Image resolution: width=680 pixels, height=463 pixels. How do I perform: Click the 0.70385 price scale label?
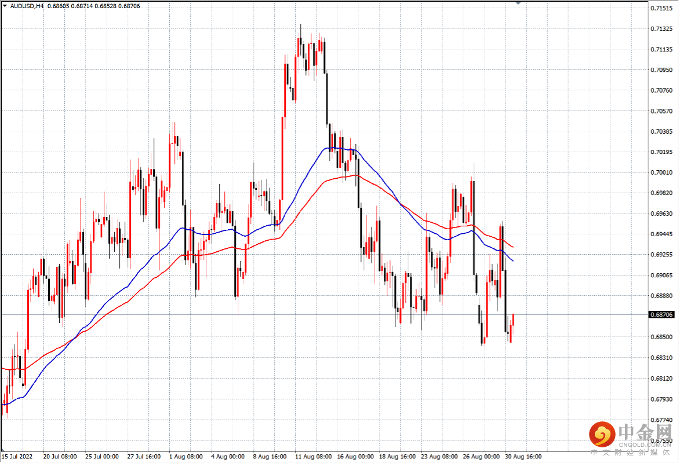[x=662, y=132]
